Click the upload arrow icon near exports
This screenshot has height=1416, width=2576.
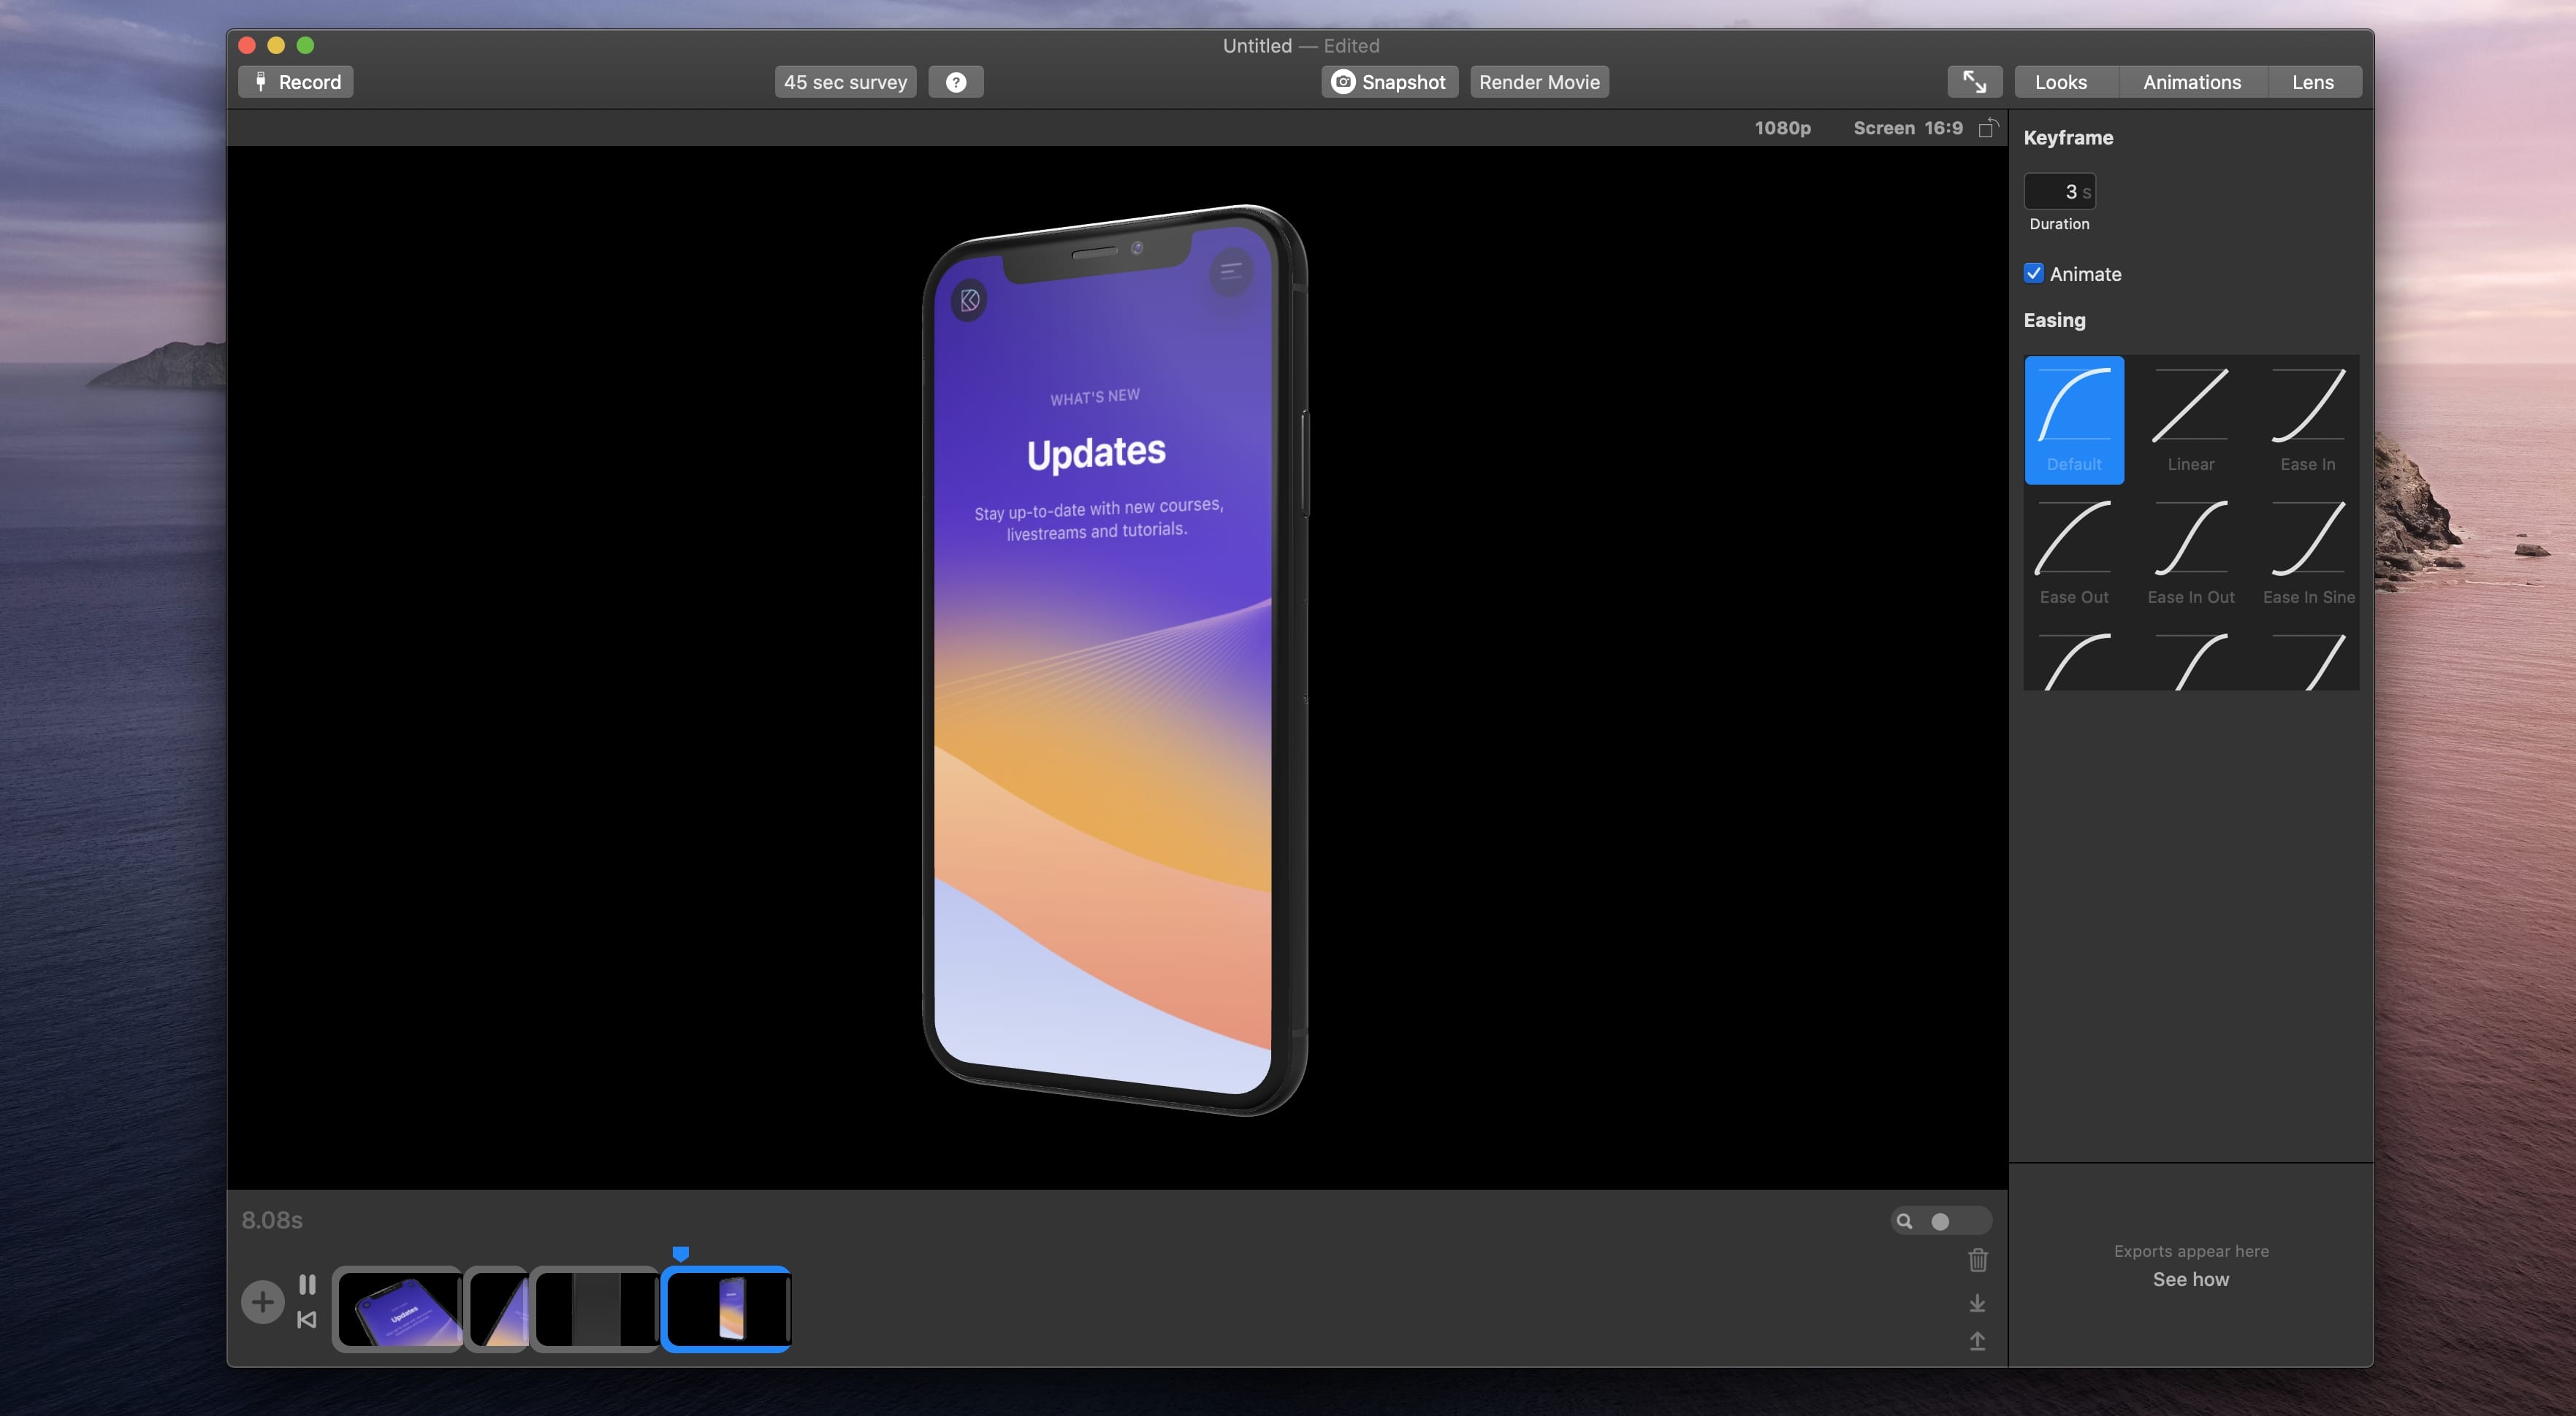point(1977,1341)
